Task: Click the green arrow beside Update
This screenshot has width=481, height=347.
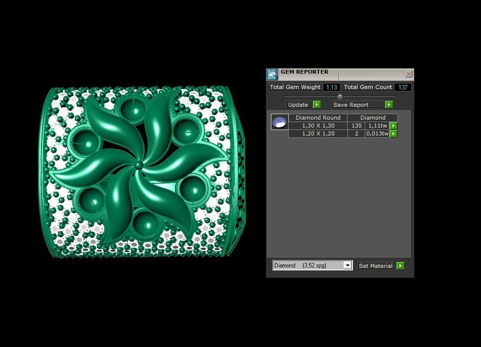Action: (x=317, y=105)
